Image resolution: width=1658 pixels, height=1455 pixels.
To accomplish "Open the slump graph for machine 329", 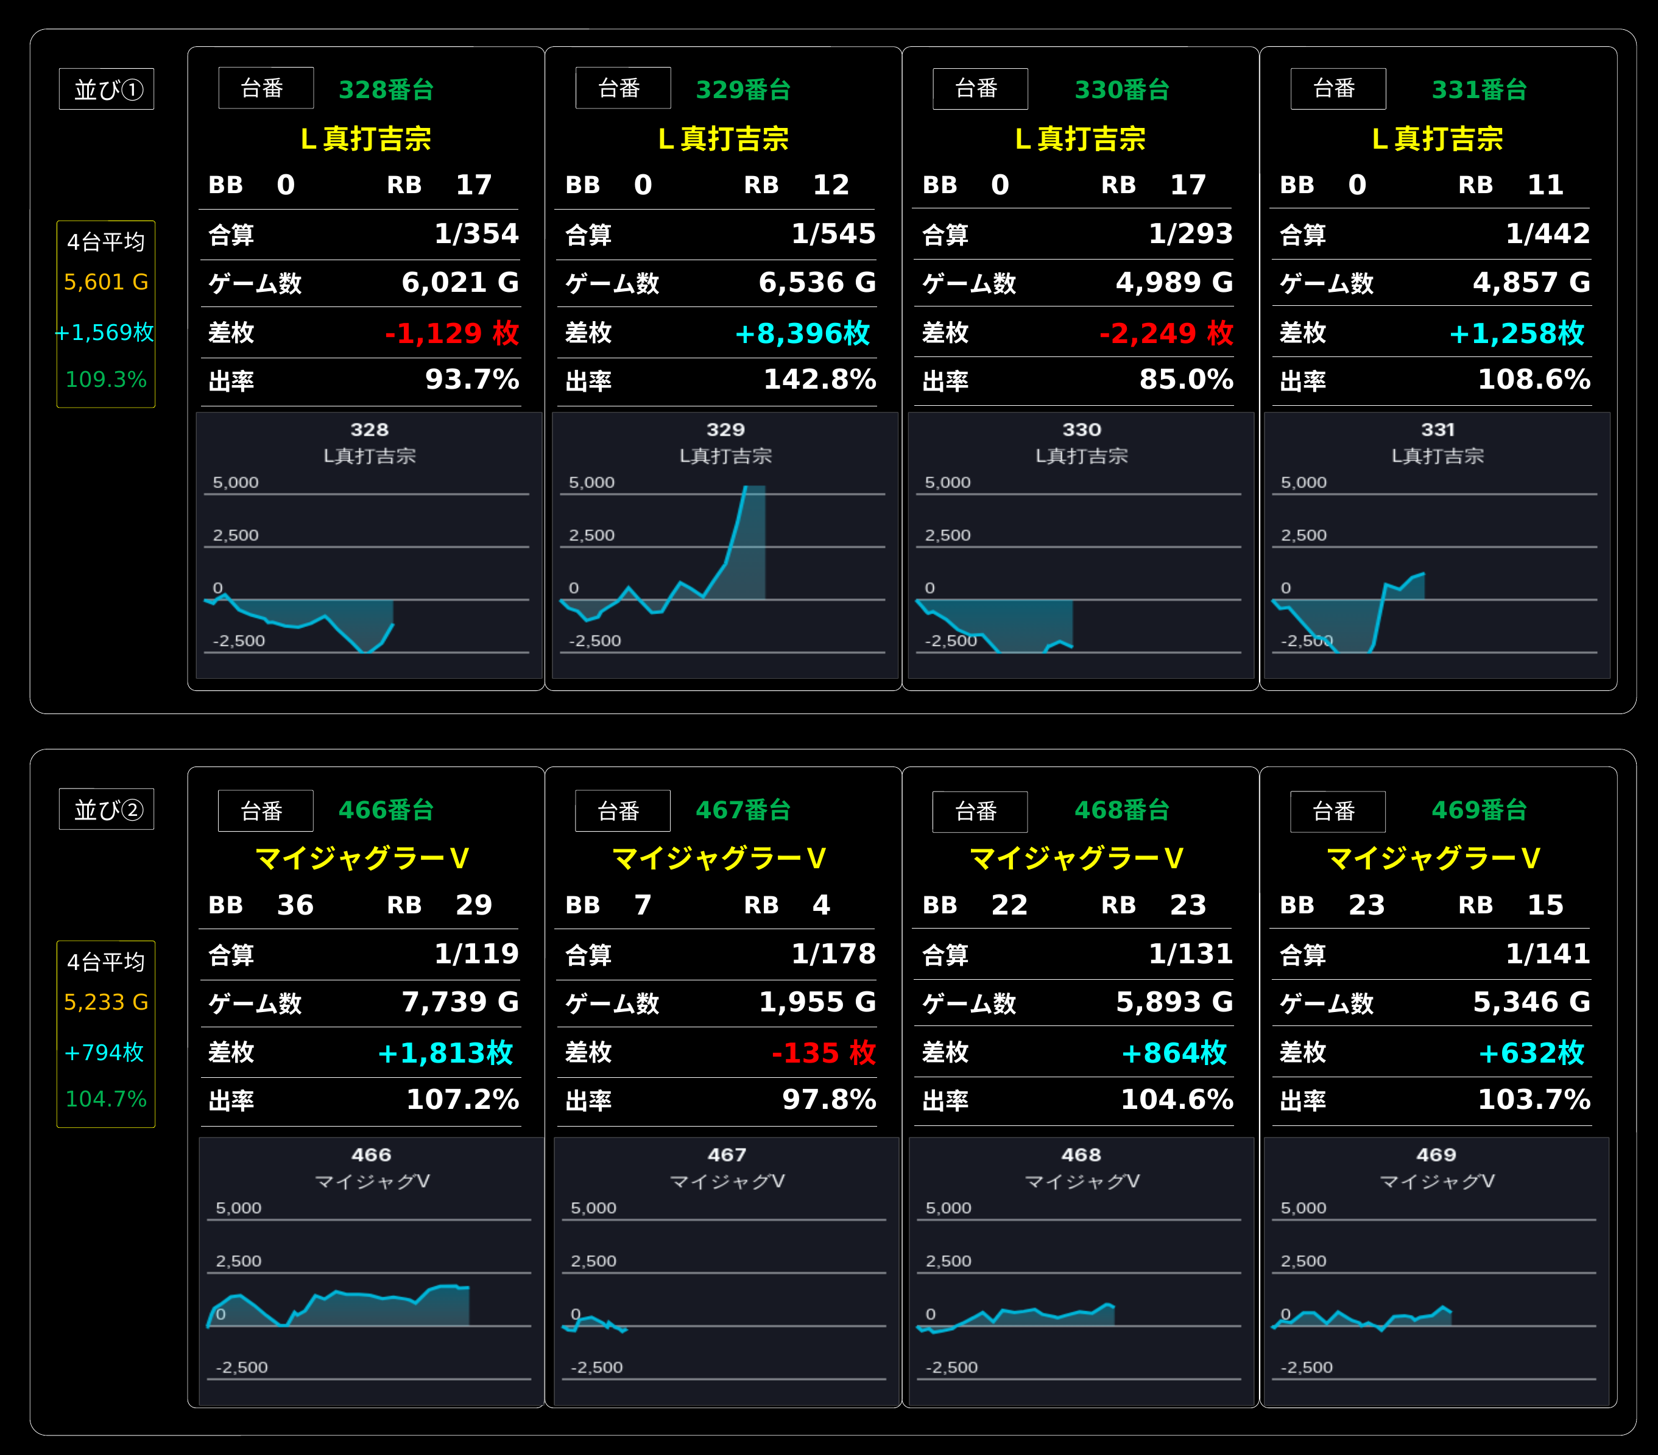I will (725, 545).
